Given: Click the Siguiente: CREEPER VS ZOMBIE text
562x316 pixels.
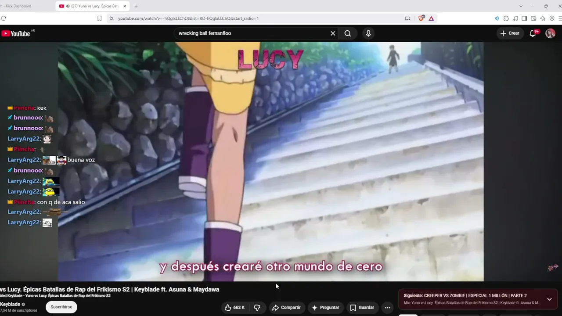Looking at the screenshot, I should coord(465,296).
